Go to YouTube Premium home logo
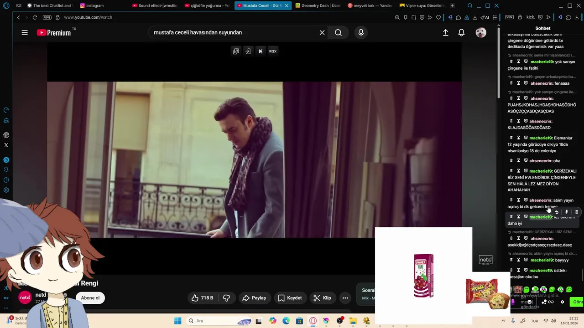 pyautogui.click(x=54, y=32)
